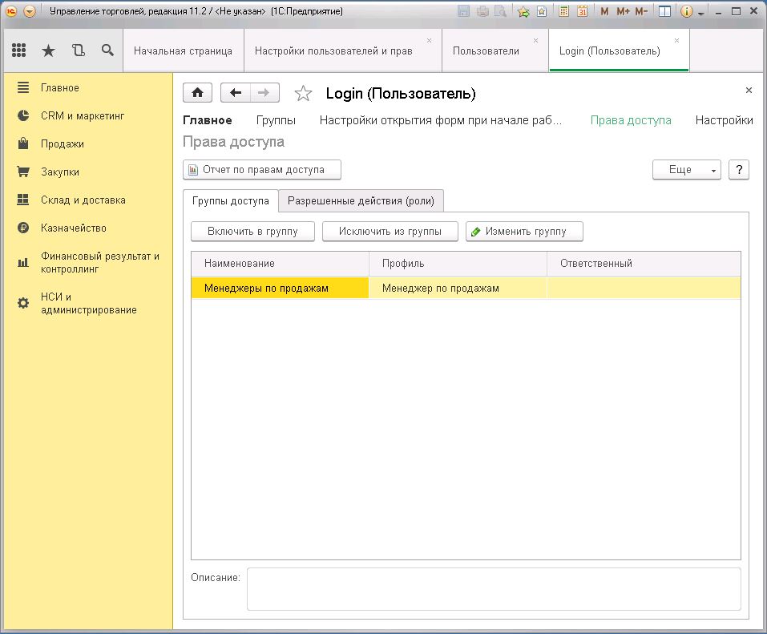767x634 pixels.
Task: Open the calculator icon
Action: click(x=564, y=10)
